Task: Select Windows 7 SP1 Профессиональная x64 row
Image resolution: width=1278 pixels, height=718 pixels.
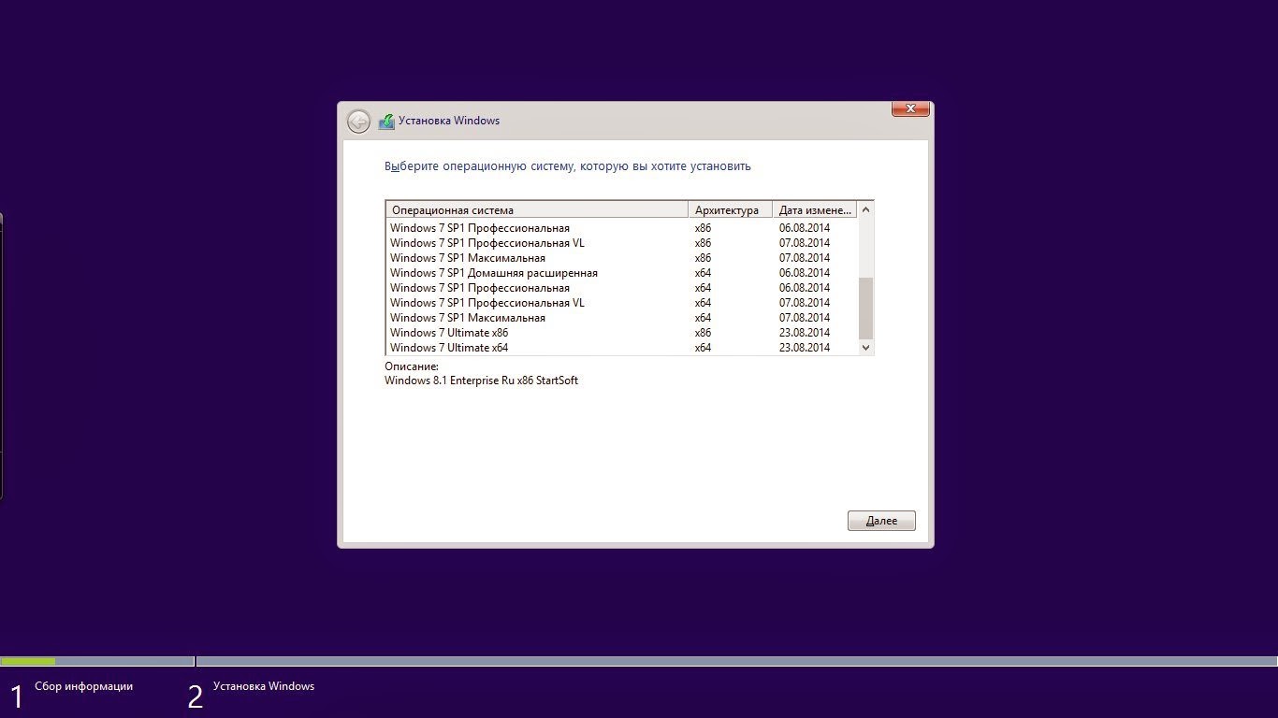Action: 621,288
